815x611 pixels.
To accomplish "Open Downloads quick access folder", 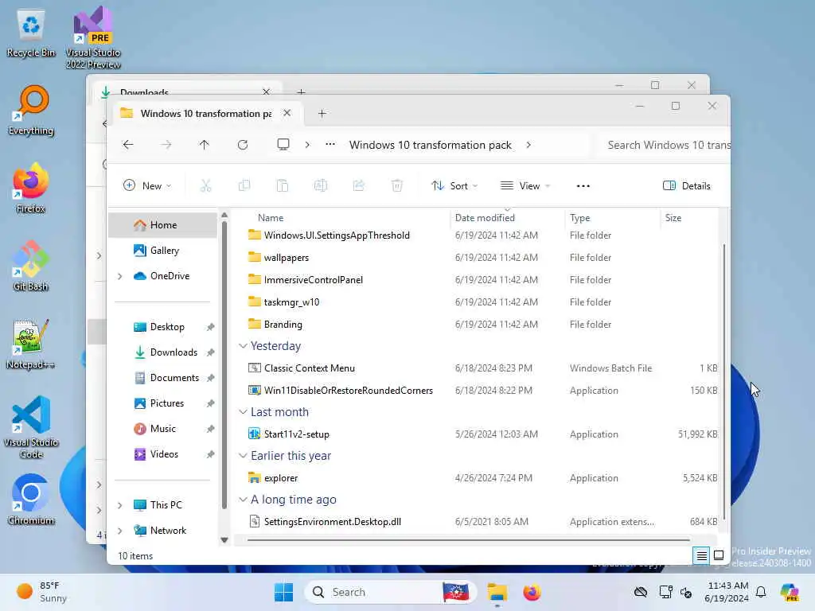I will pyautogui.click(x=162, y=352).
